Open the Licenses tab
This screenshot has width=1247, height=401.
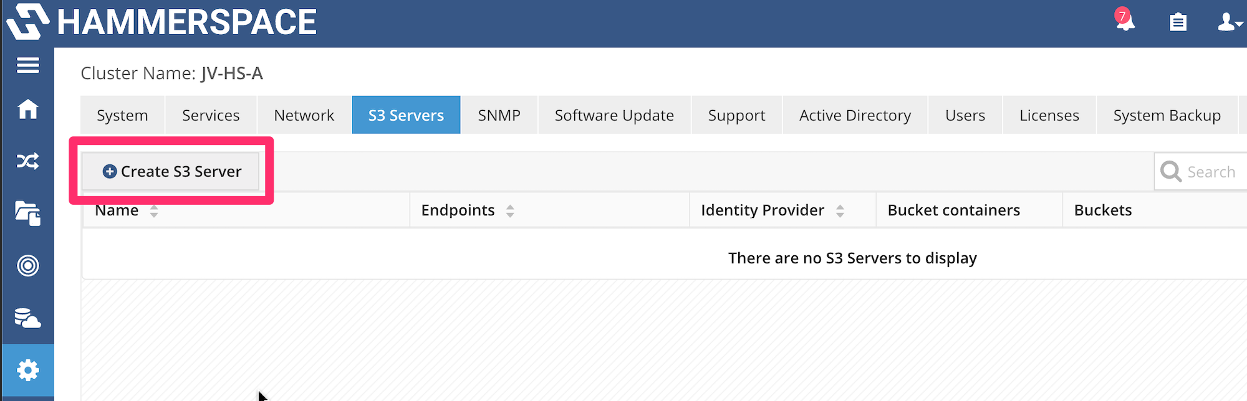[x=1049, y=115]
